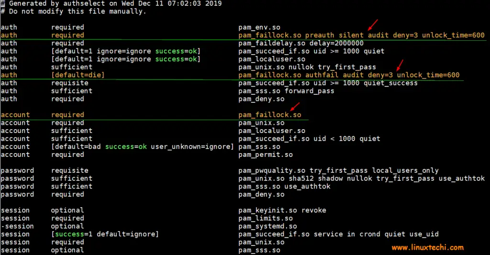Viewport: 490px width, 255px height.
Task: Click "password" keyword of the pam_pwquality row
Action: coord(17,171)
